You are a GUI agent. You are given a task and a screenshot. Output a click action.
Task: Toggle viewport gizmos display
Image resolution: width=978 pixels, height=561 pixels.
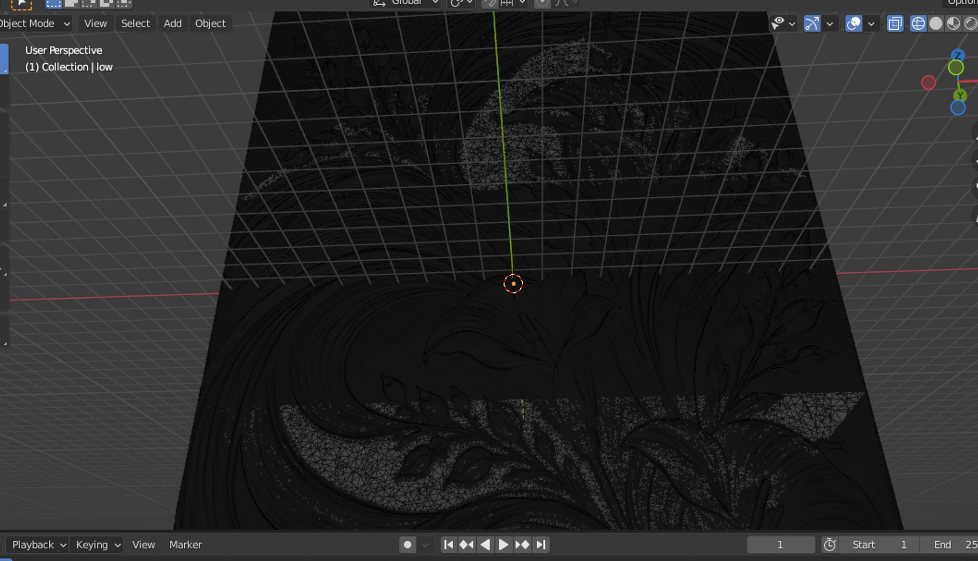point(812,23)
